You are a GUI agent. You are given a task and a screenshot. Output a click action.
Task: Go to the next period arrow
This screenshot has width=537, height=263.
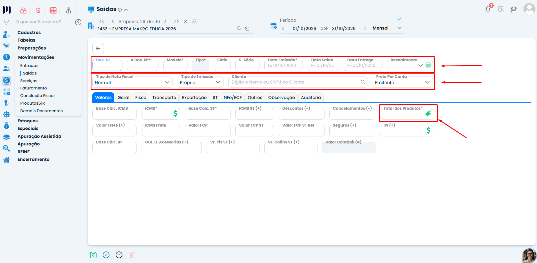pos(365,28)
